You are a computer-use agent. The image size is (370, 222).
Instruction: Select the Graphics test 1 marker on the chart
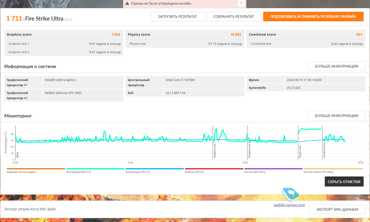(x=215, y=149)
